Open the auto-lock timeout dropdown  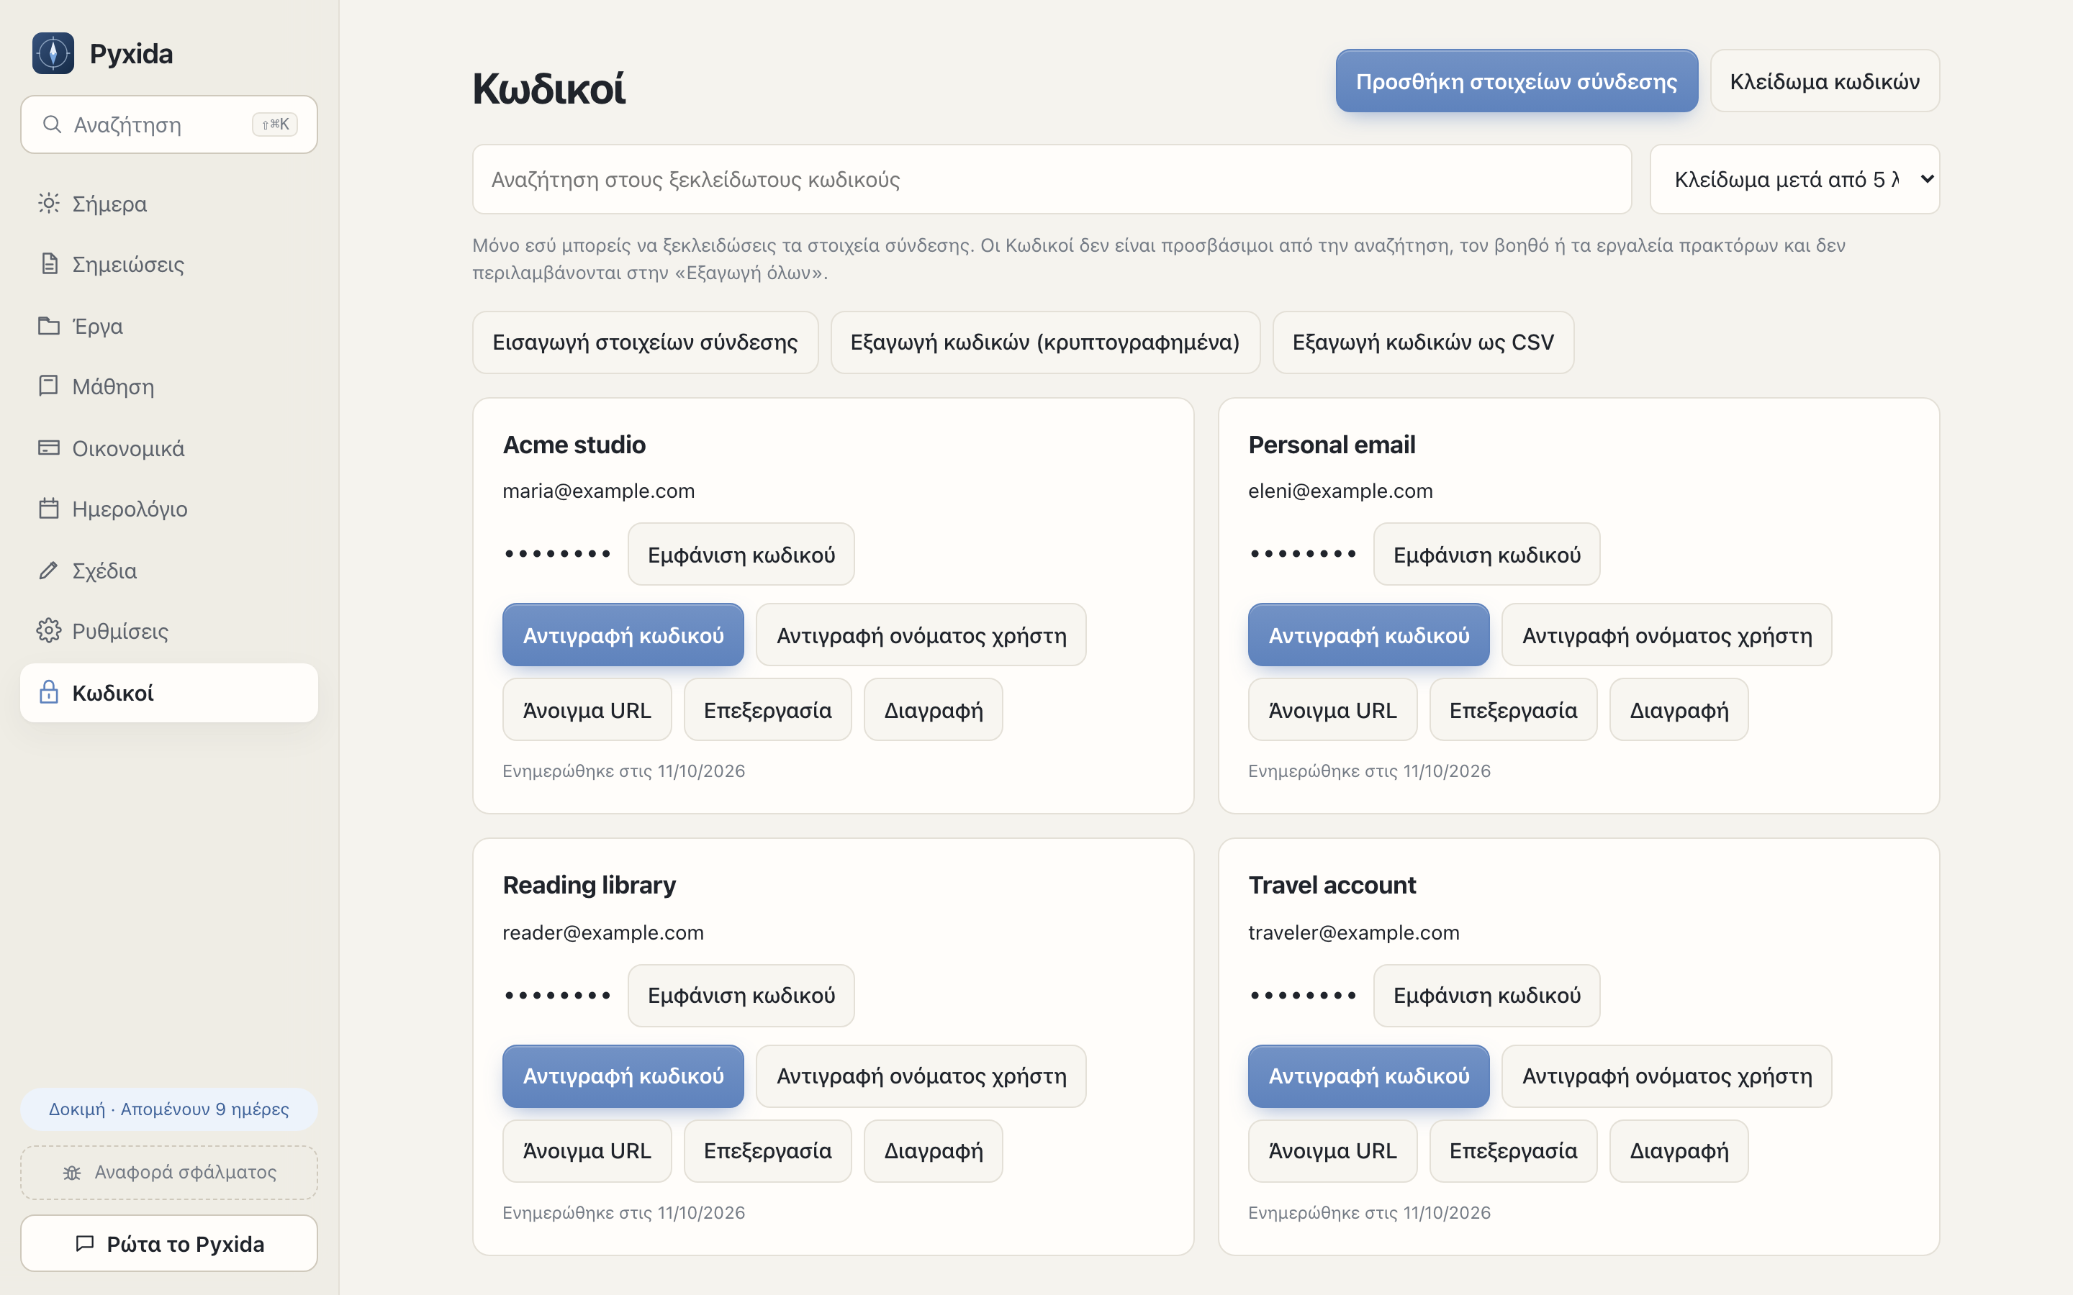click(1794, 179)
